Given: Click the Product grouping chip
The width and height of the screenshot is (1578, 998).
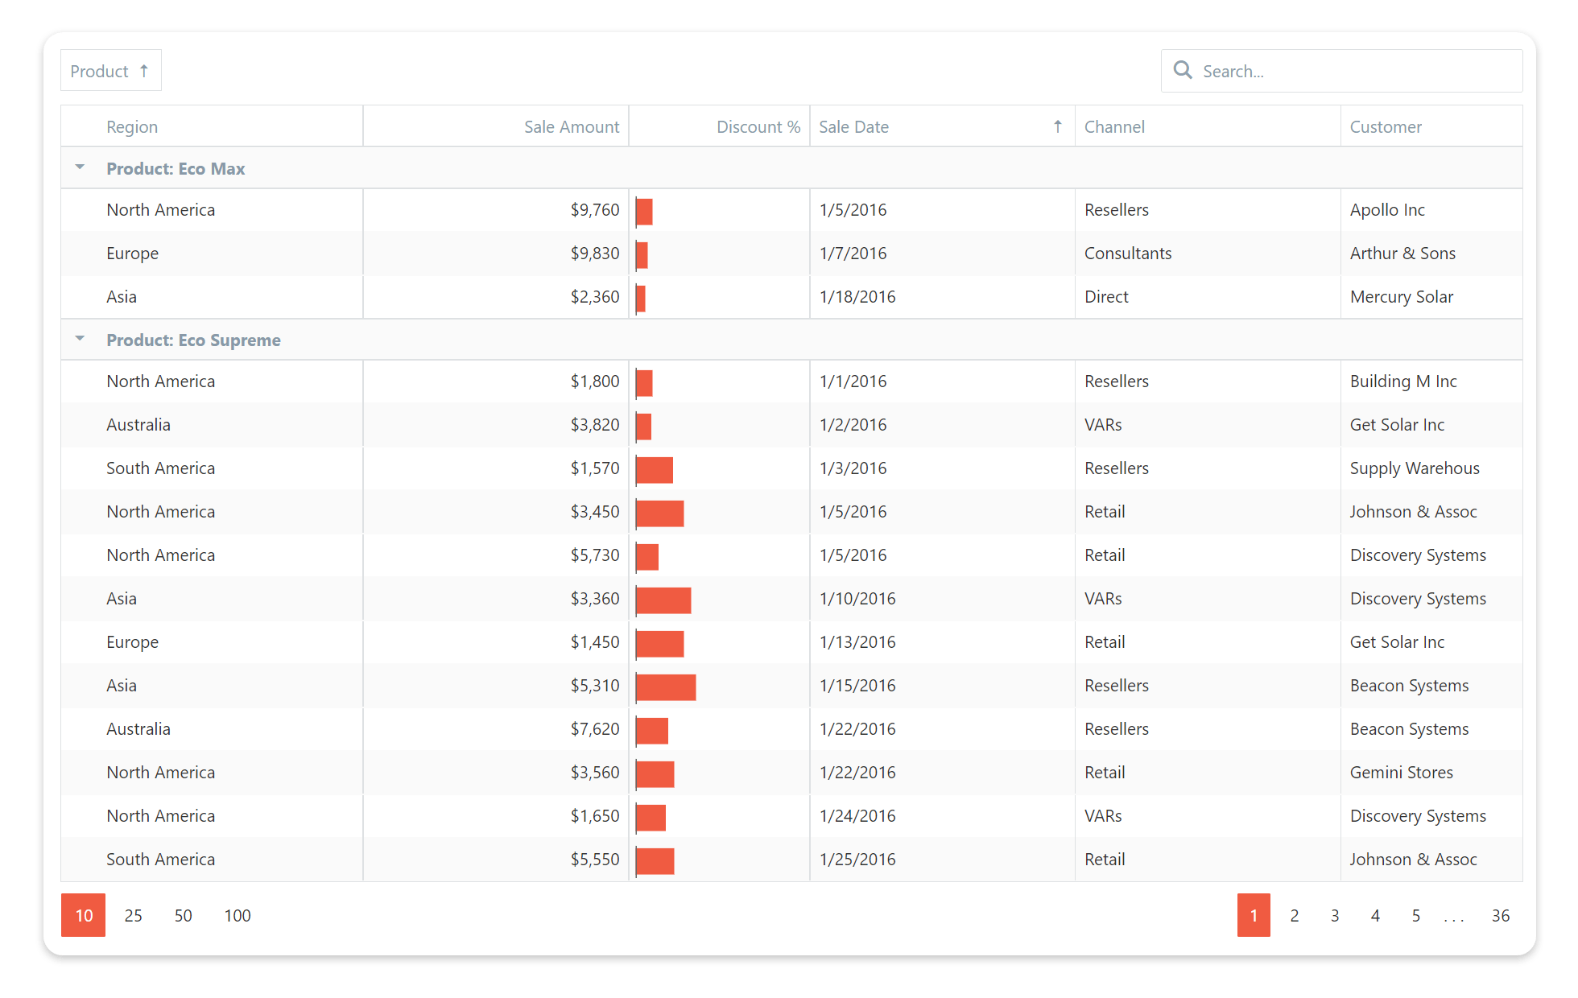Looking at the screenshot, I should click(x=111, y=71).
